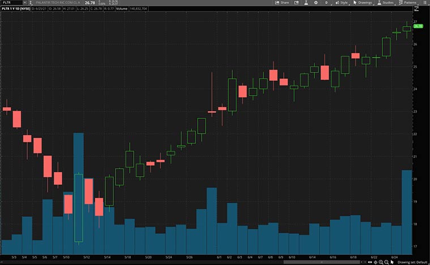Click the zoom in magnifier icon
The width and height of the screenshot is (430, 265).
click(x=381, y=262)
